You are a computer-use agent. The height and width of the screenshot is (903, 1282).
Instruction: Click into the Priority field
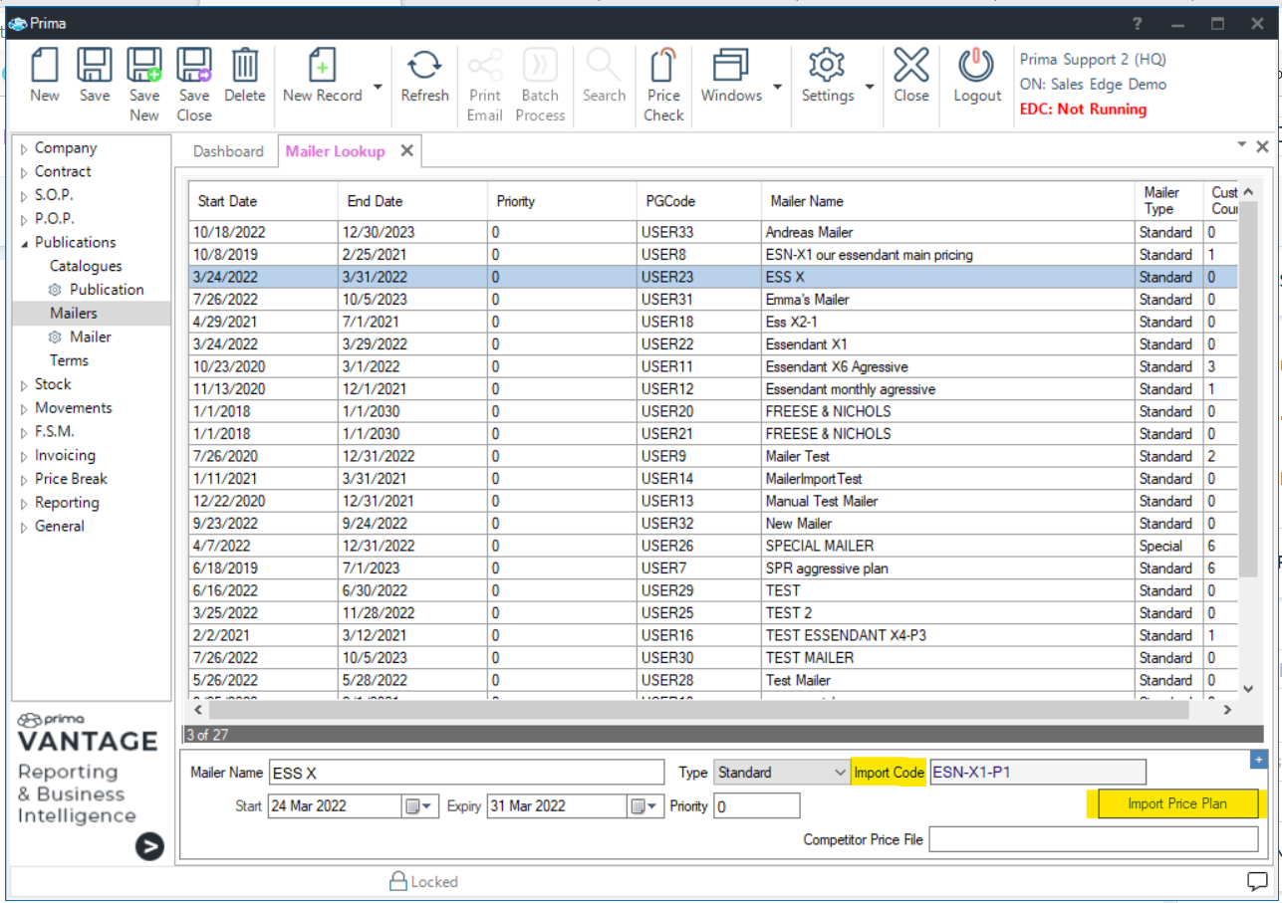pos(757,805)
